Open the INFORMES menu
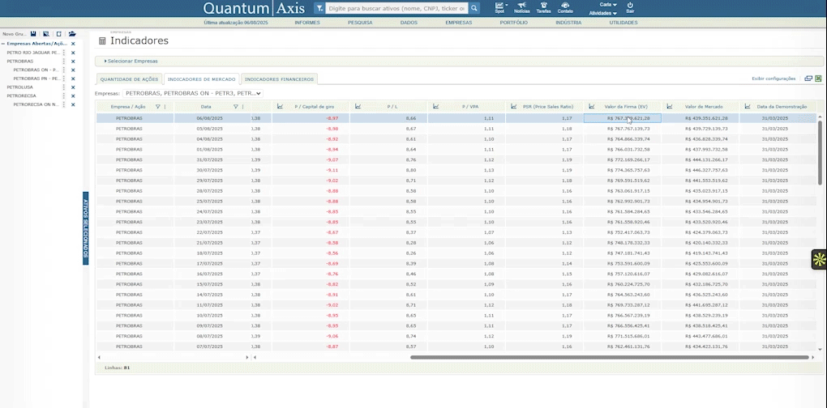Viewport: 827px width, 408px height. click(307, 23)
